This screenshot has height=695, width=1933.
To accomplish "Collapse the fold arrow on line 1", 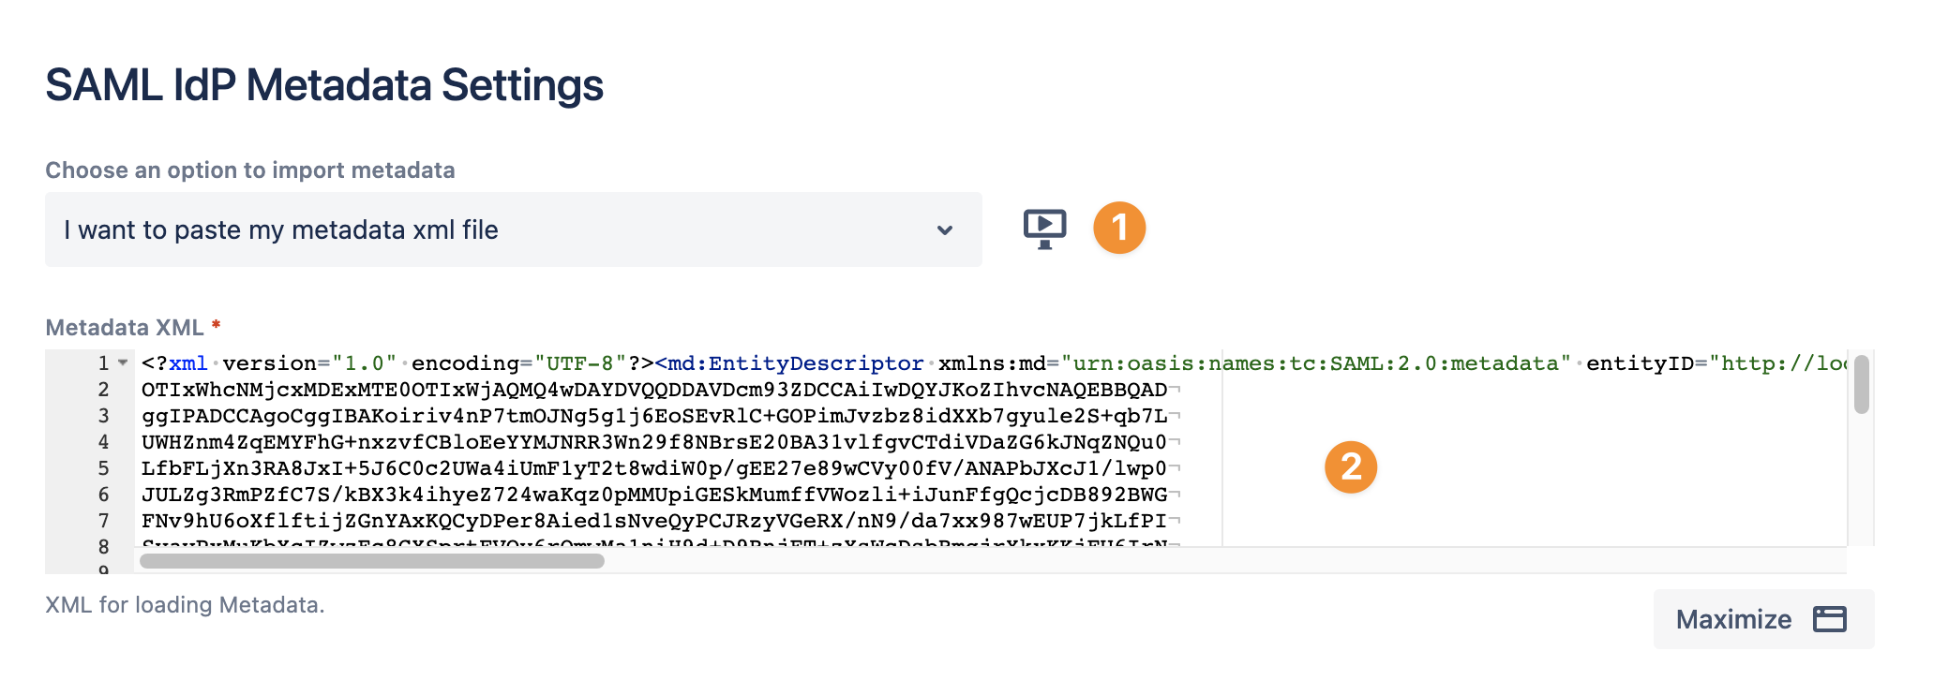I will coord(123,362).
